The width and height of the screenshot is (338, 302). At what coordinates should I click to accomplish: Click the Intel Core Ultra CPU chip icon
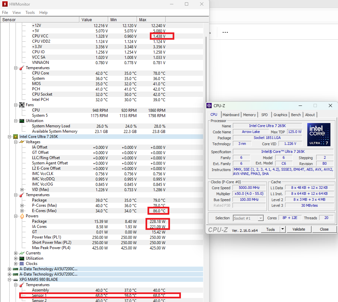click(x=16, y=137)
